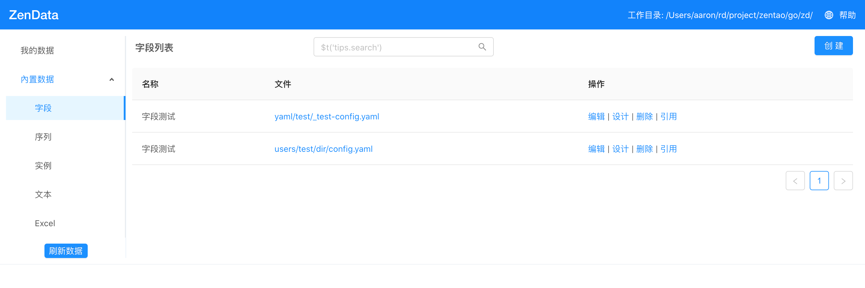Click the globe language icon
865x288 pixels.
pos(828,15)
